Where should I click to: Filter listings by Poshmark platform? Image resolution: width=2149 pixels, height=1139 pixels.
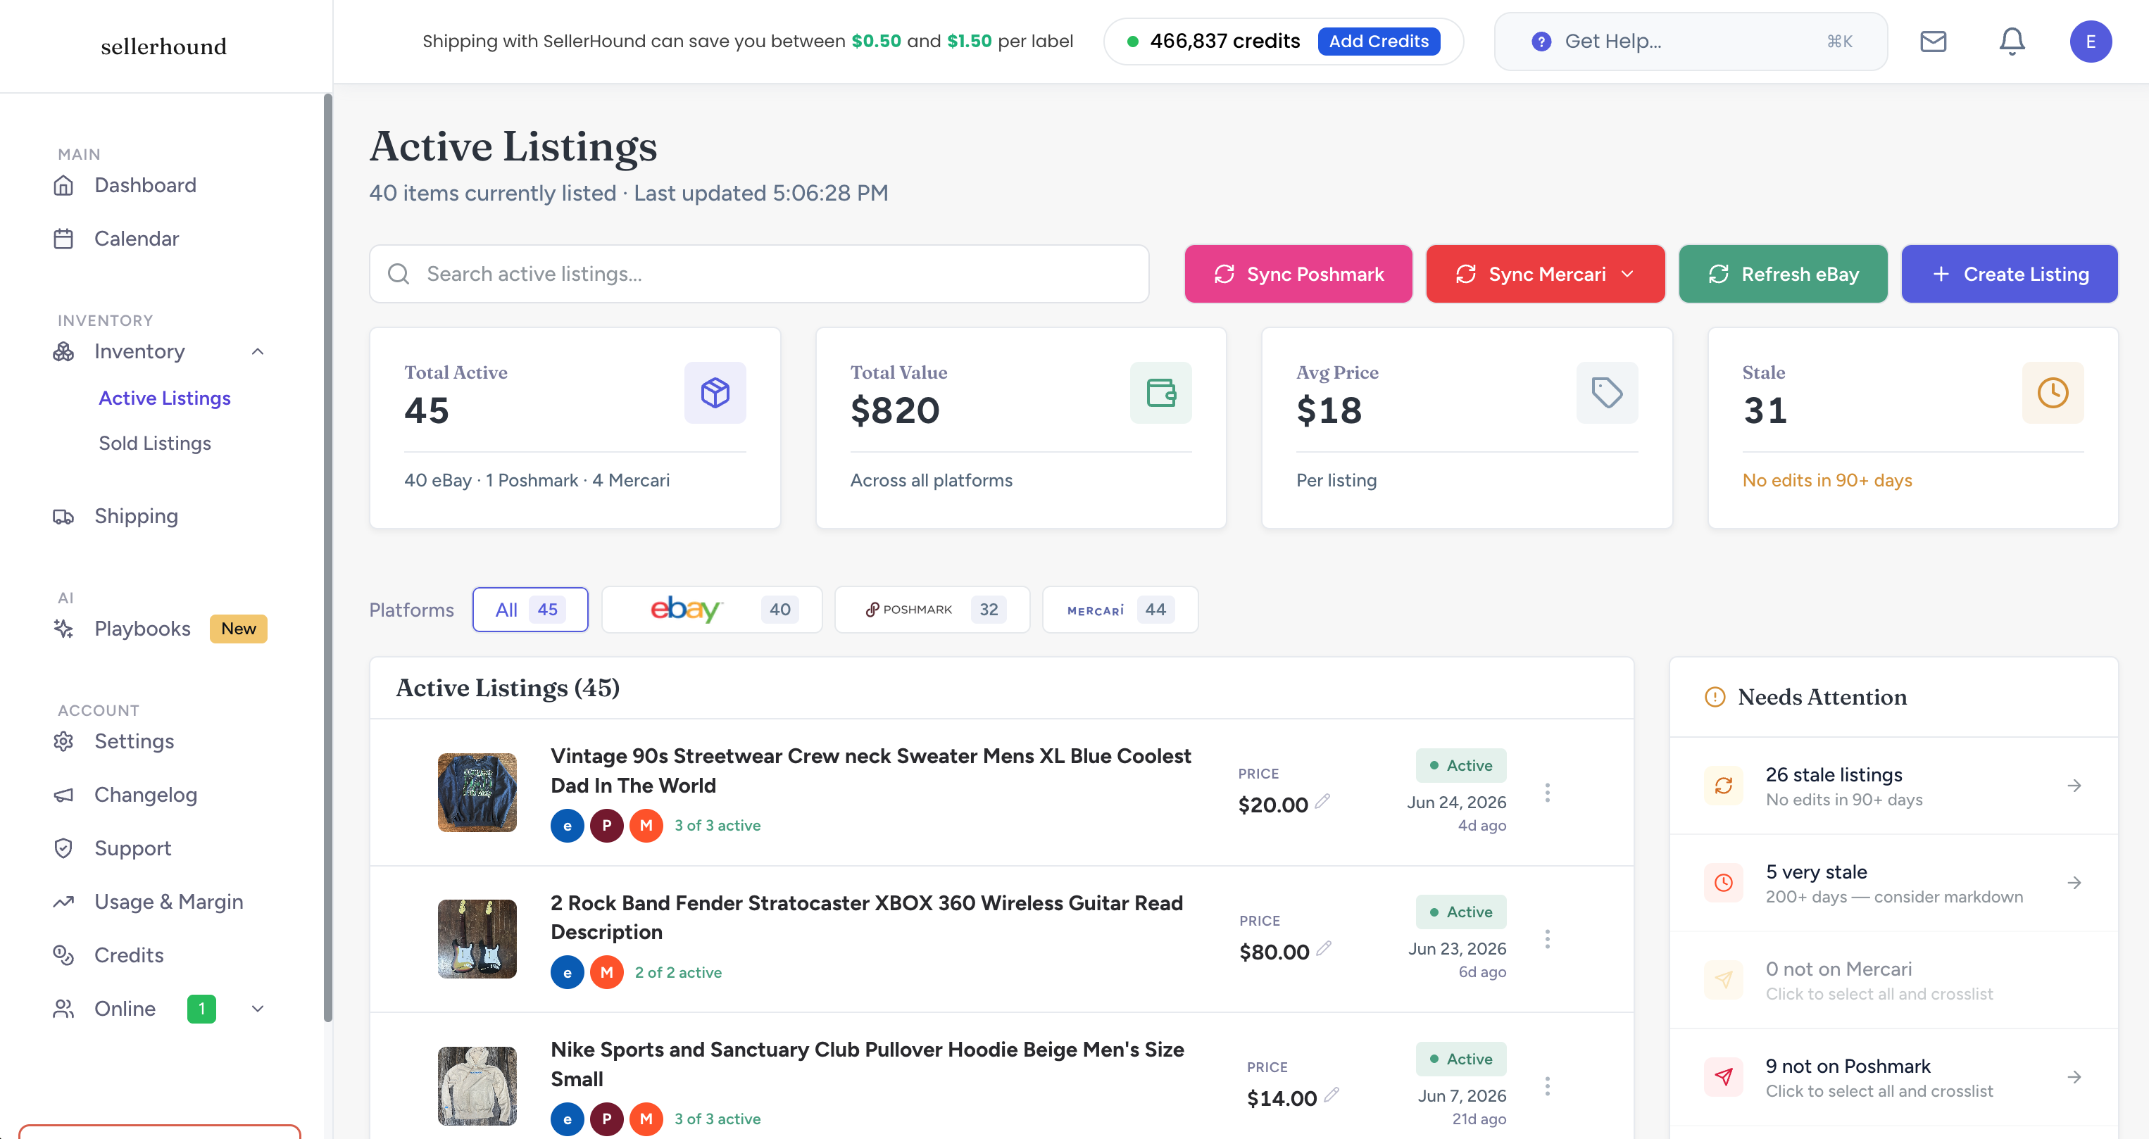tap(933, 610)
